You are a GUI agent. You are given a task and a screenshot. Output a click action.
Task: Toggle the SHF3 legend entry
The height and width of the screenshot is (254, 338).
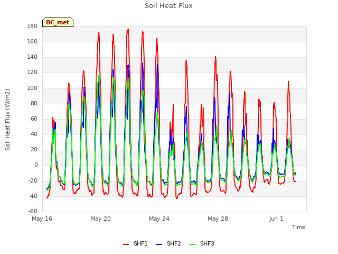point(202,243)
